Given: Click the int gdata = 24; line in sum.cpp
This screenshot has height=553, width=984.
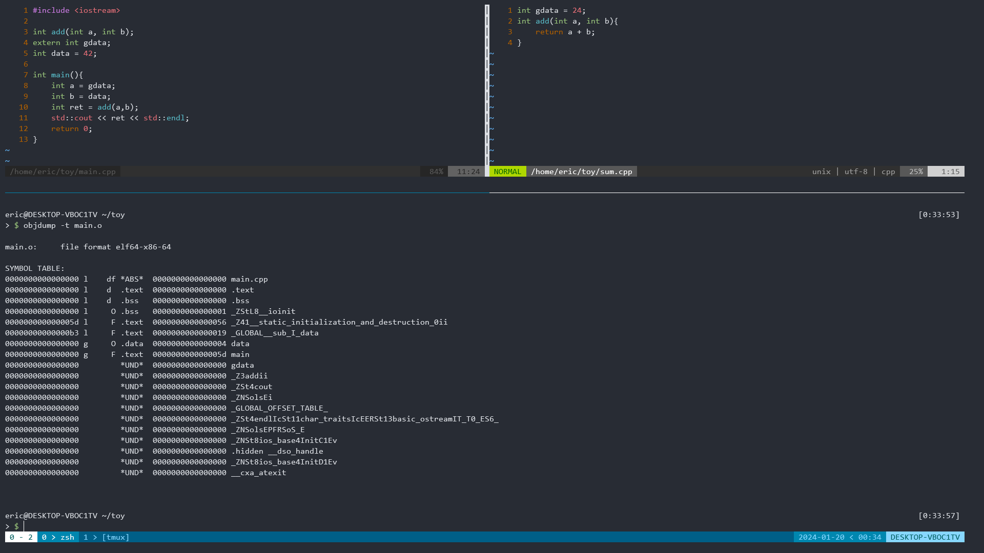Looking at the screenshot, I should tap(551, 10).
